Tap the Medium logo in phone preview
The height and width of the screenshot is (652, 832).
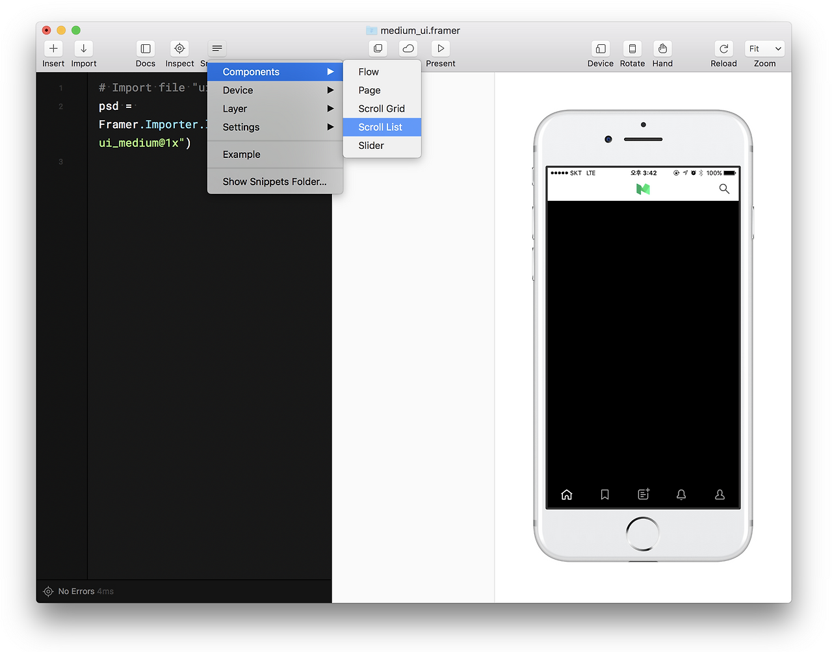[643, 189]
